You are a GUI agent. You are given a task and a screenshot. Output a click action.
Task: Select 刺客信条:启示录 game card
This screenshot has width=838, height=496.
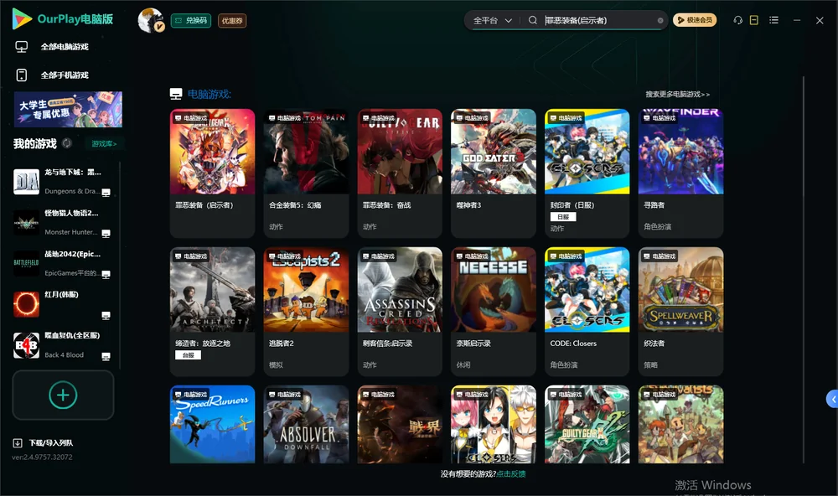(400, 312)
